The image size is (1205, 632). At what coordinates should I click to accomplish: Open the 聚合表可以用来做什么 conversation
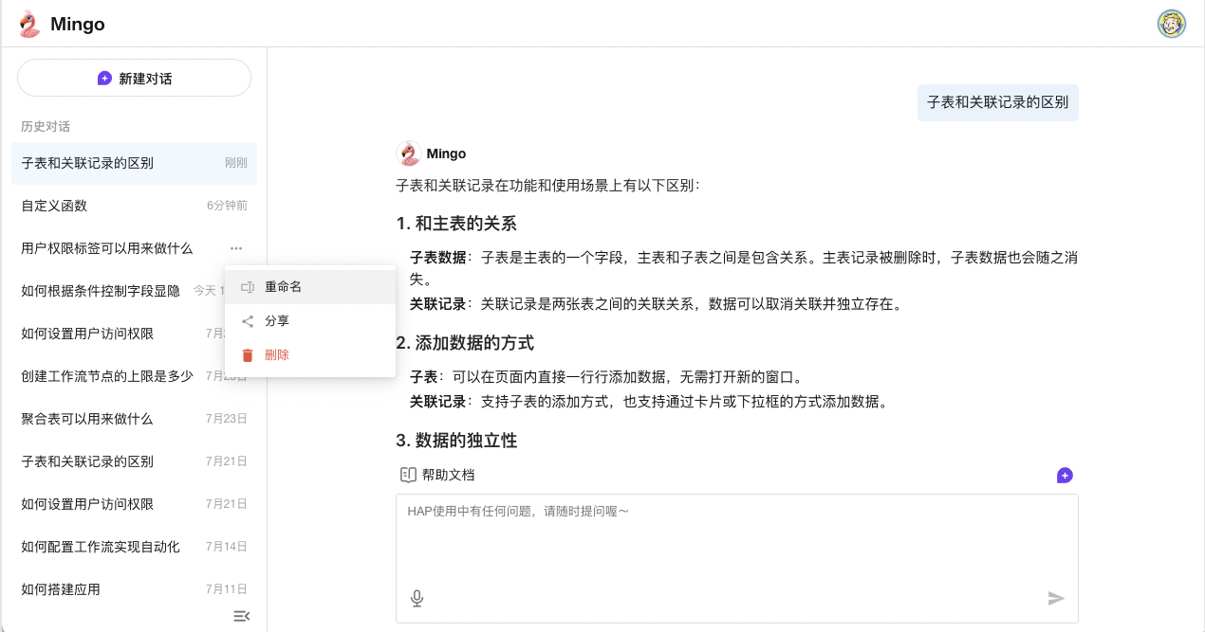pyautogui.click(x=134, y=419)
